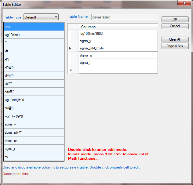The width and height of the screenshot is (193, 185).
Task: Click the 'sigma_p(Mg5Si6)' table cell
Action: point(118,48)
